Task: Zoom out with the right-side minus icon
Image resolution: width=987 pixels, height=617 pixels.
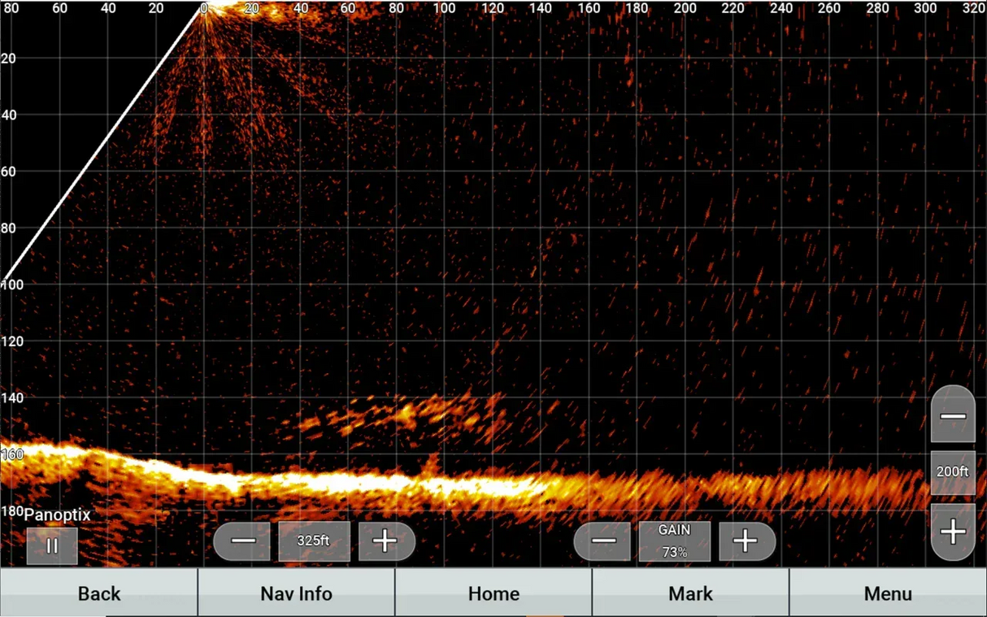Action: 953,415
